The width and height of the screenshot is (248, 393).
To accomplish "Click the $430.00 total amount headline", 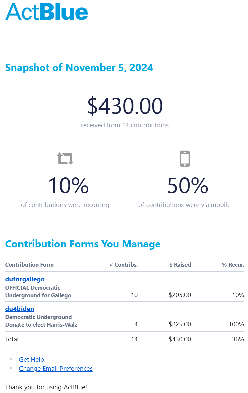I will point(125,106).
